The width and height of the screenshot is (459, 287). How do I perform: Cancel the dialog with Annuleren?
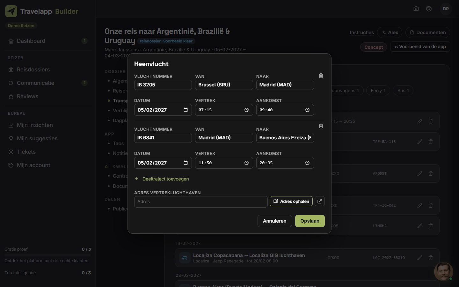click(274, 221)
